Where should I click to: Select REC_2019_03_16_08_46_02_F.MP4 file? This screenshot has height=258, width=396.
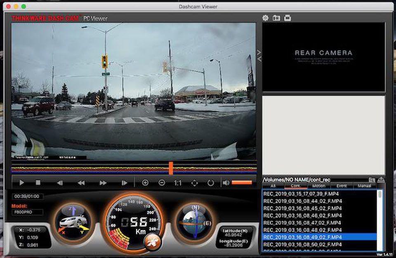point(302,216)
